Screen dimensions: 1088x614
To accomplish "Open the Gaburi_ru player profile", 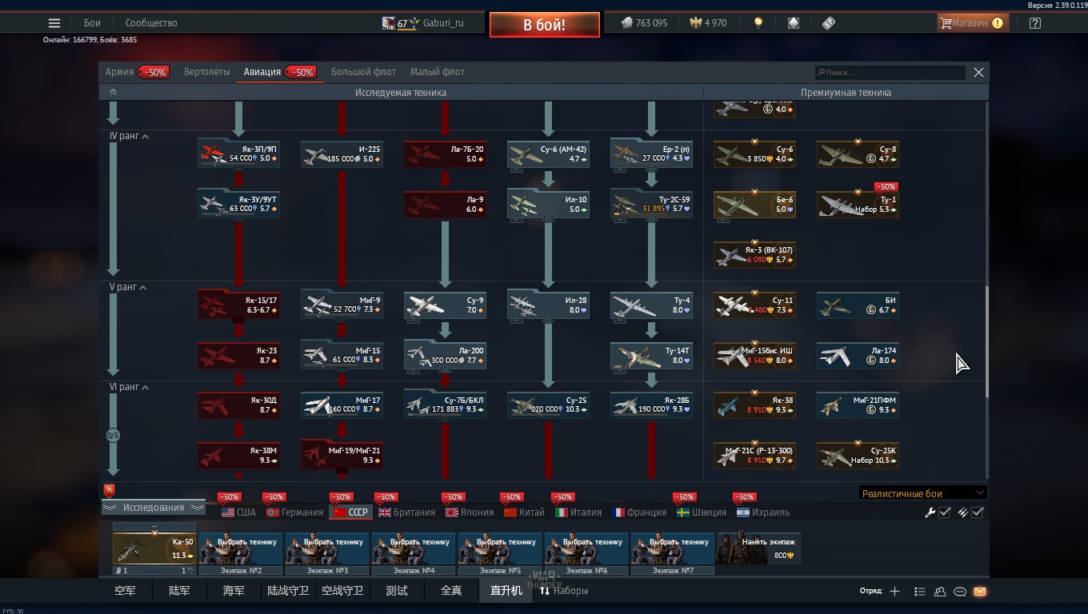I will tap(423, 23).
